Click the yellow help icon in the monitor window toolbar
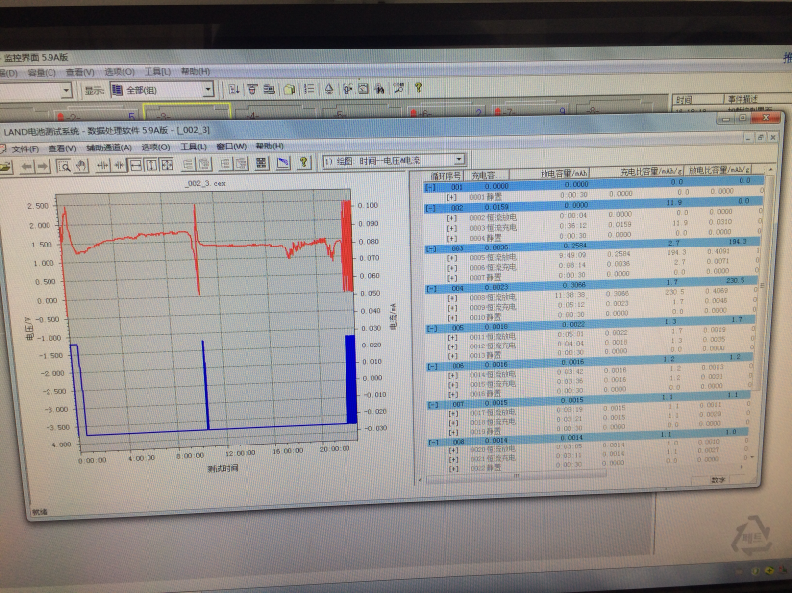This screenshot has width=792, height=593. click(x=418, y=88)
